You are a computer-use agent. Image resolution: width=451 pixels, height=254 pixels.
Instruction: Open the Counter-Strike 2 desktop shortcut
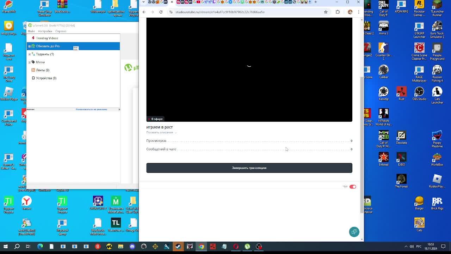click(x=384, y=51)
